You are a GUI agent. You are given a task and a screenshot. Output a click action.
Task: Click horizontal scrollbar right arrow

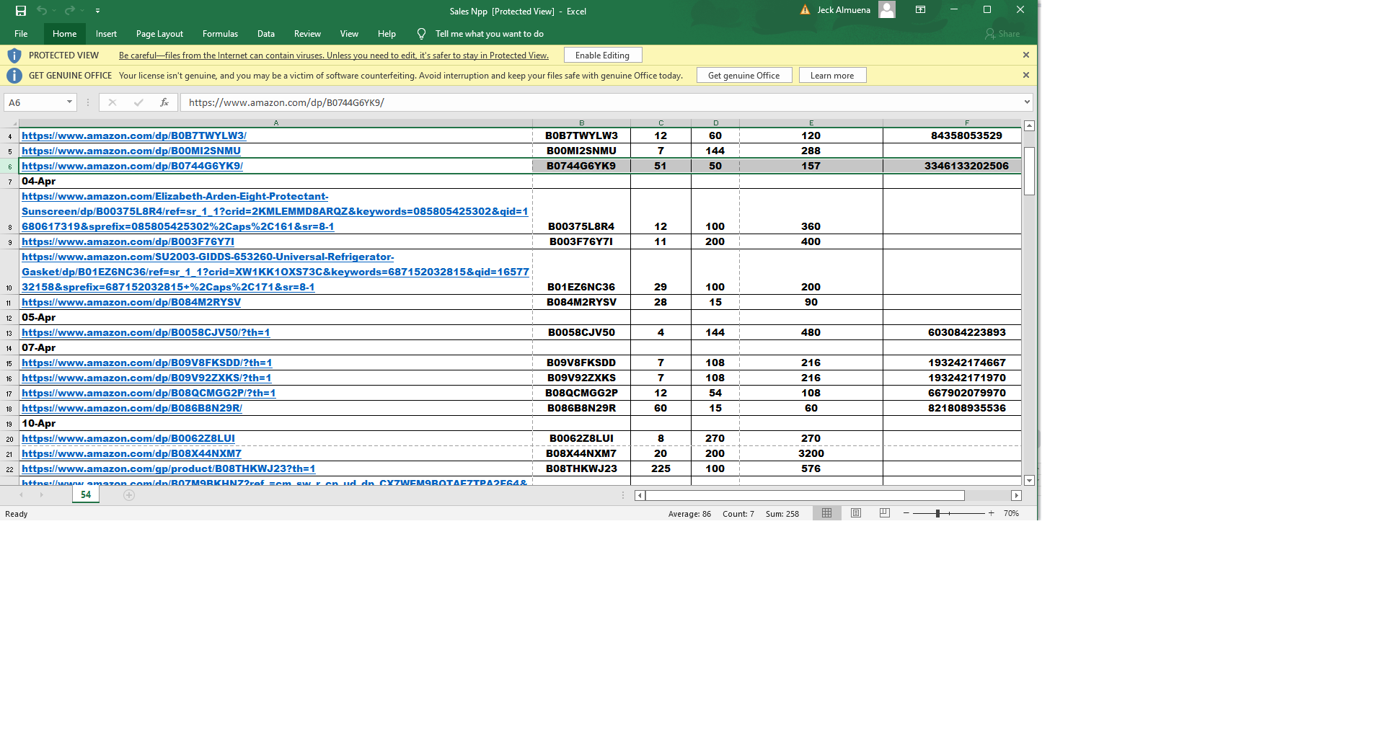click(1017, 495)
